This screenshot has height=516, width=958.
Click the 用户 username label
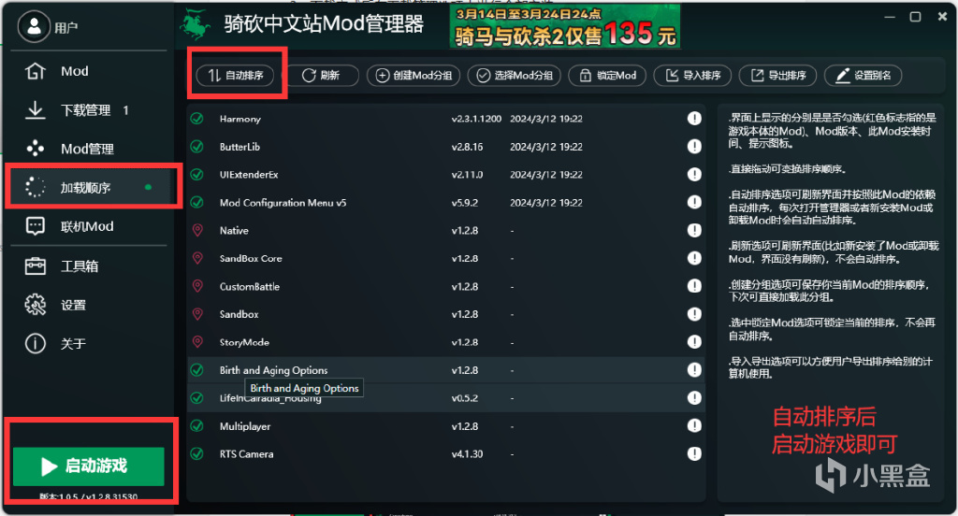pyautogui.click(x=66, y=27)
